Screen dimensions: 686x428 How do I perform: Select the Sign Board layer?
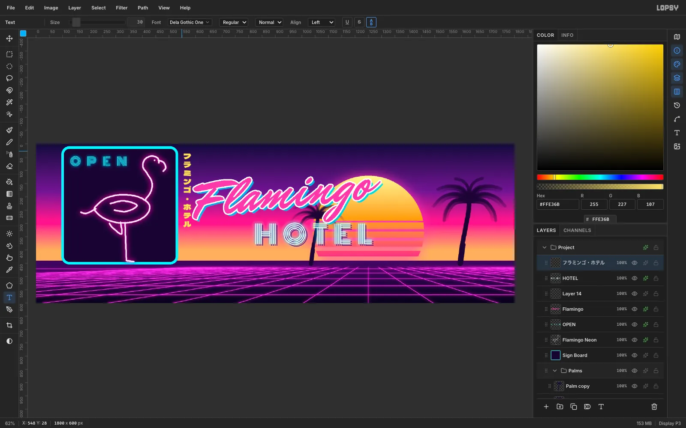[600, 355]
